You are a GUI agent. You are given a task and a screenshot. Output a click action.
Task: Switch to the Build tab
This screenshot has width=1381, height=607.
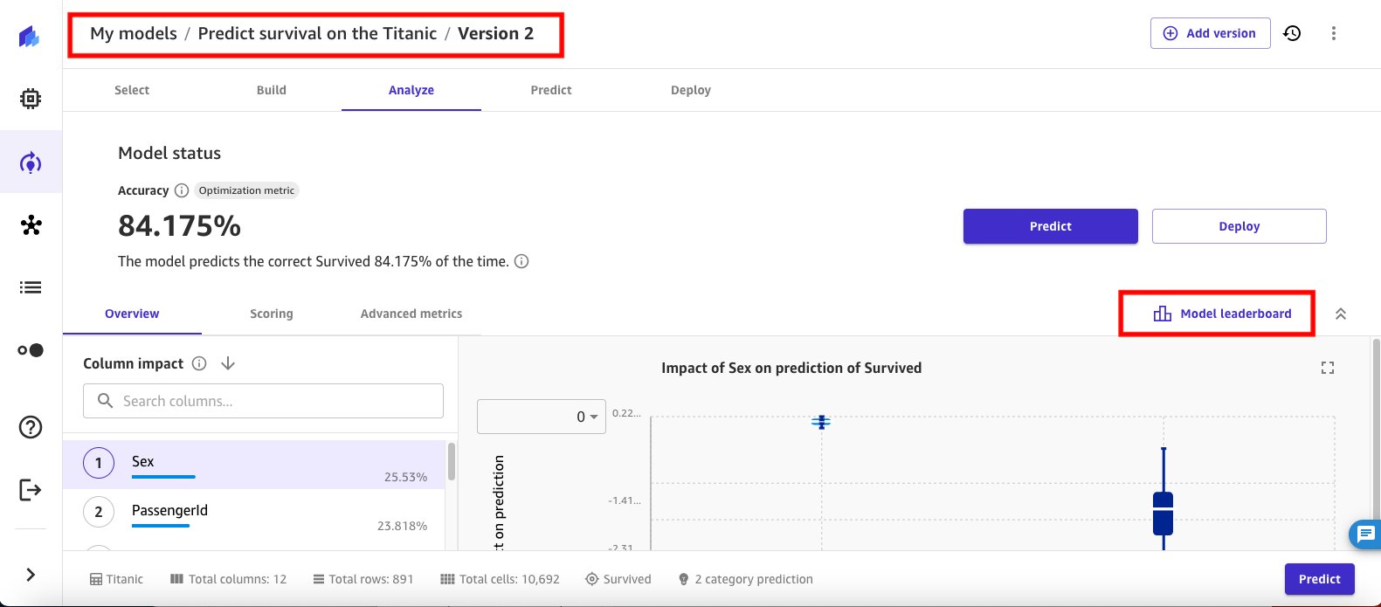[x=272, y=90]
